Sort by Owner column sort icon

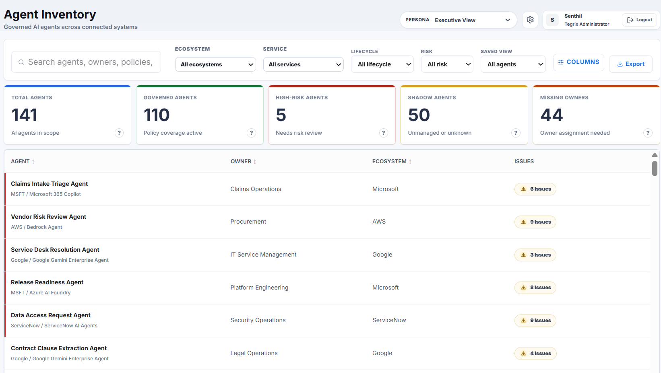pos(255,162)
